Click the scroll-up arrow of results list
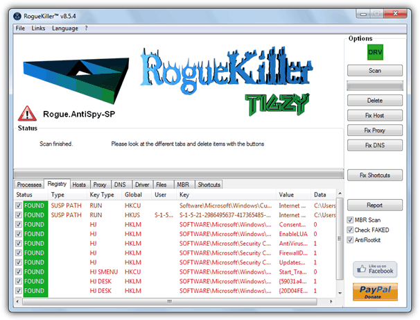420x320 pixels. point(340,194)
